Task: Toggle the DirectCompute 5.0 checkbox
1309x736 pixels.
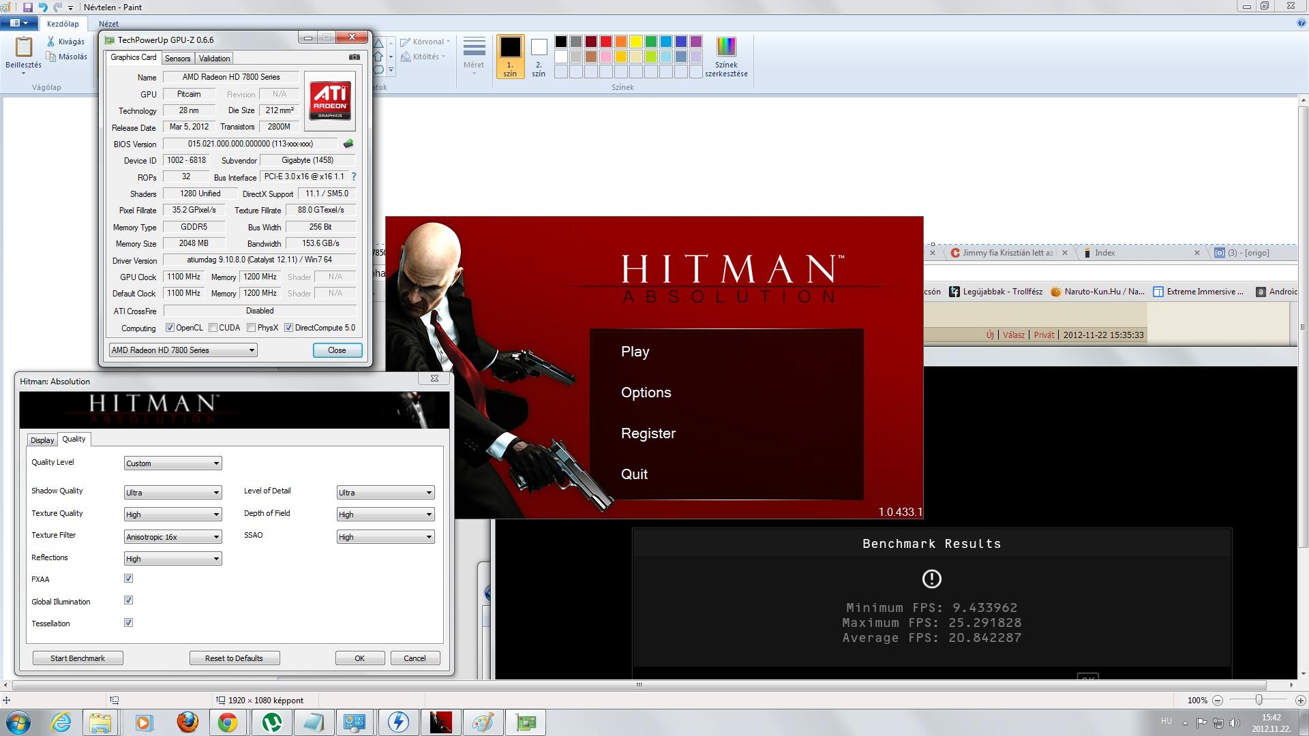Action: [288, 328]
